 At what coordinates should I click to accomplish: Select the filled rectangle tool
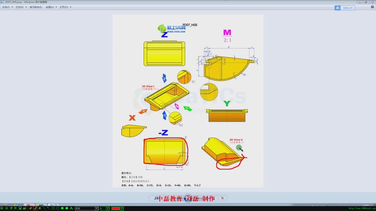click(x=62, y=208)
